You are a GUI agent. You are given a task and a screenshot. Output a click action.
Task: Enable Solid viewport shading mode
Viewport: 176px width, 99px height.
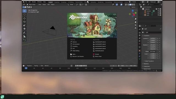[x=130, y=5]
